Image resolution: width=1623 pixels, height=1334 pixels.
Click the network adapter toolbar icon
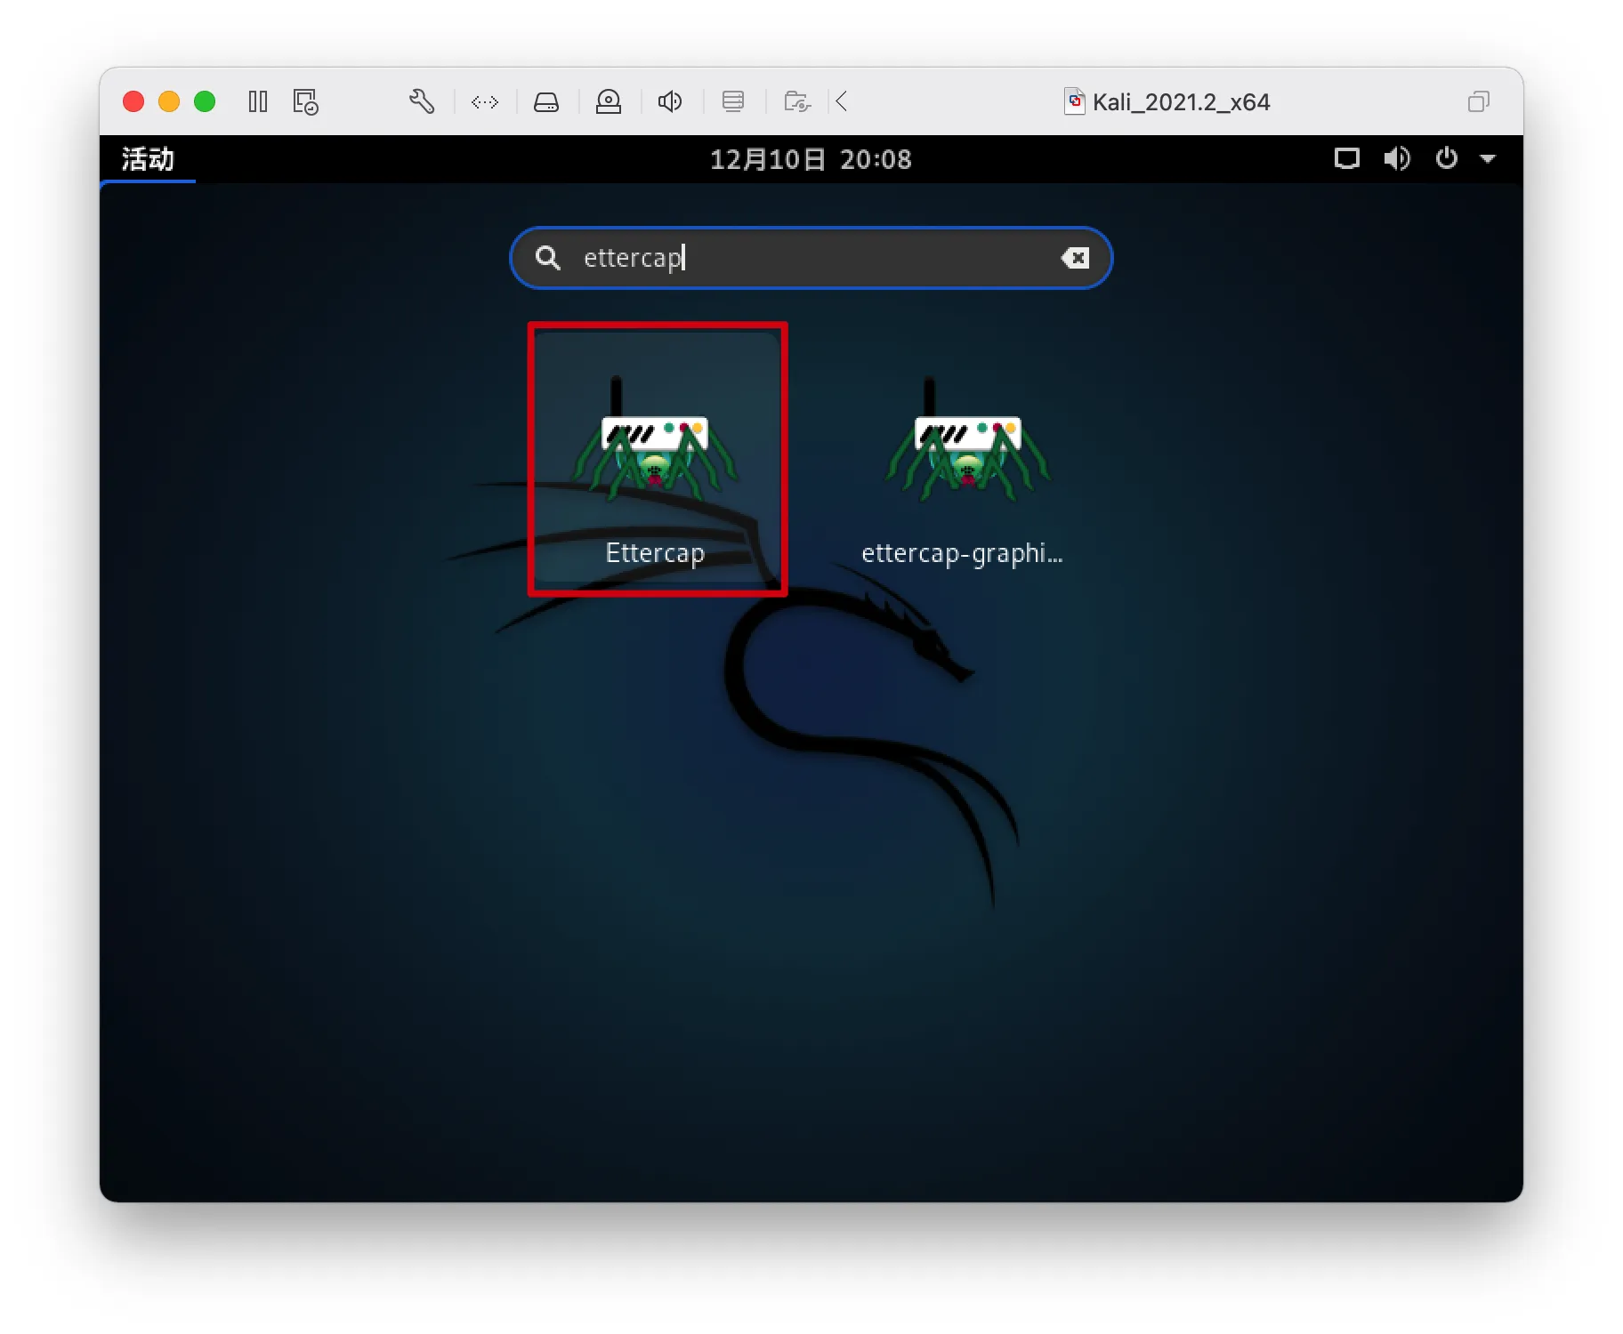(485, 102)
